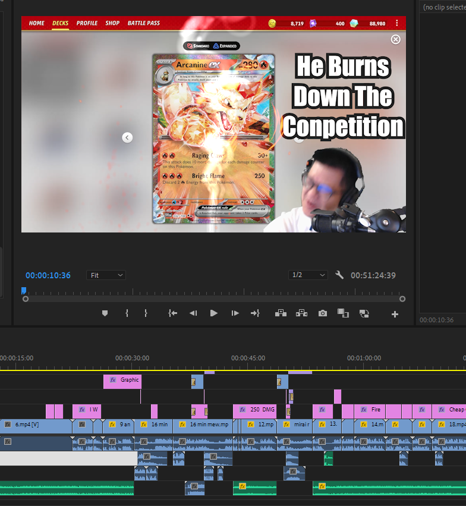Select the 6.mp4 [V] video clip
Viewport: 466px width, 506px height.
click(36, 426)
